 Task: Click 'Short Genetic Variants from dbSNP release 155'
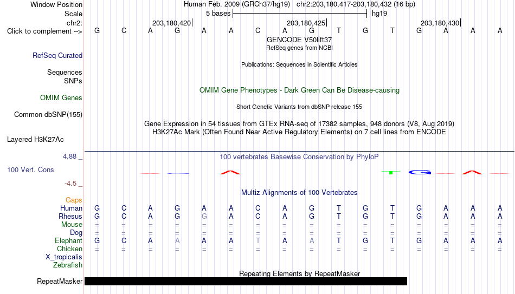point(299,107)
